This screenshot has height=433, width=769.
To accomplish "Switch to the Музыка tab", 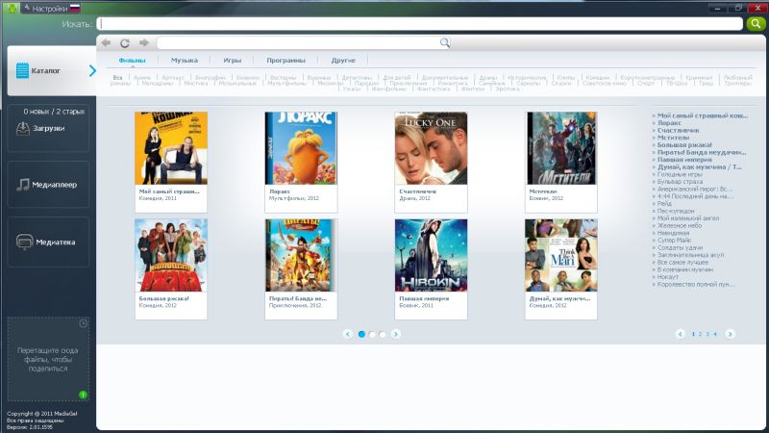I will coord(185,61).
